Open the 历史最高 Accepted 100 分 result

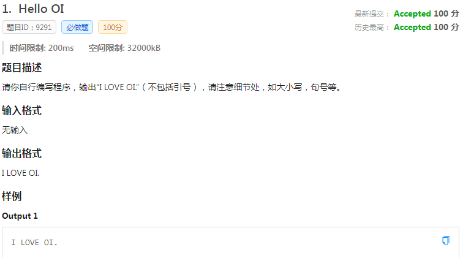pyautogui.click(x=426, y=27)
